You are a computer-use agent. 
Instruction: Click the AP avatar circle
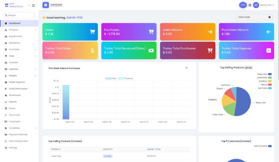(x=256, y=5)
